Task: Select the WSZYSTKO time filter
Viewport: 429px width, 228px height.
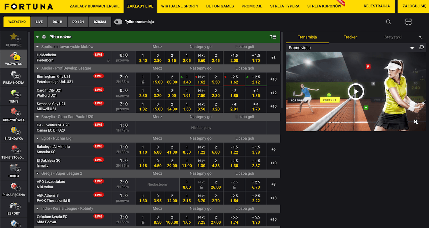Action: click(17, 22)
